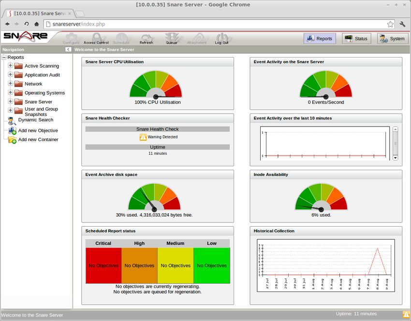Click the Events/Second gauge

326,84
